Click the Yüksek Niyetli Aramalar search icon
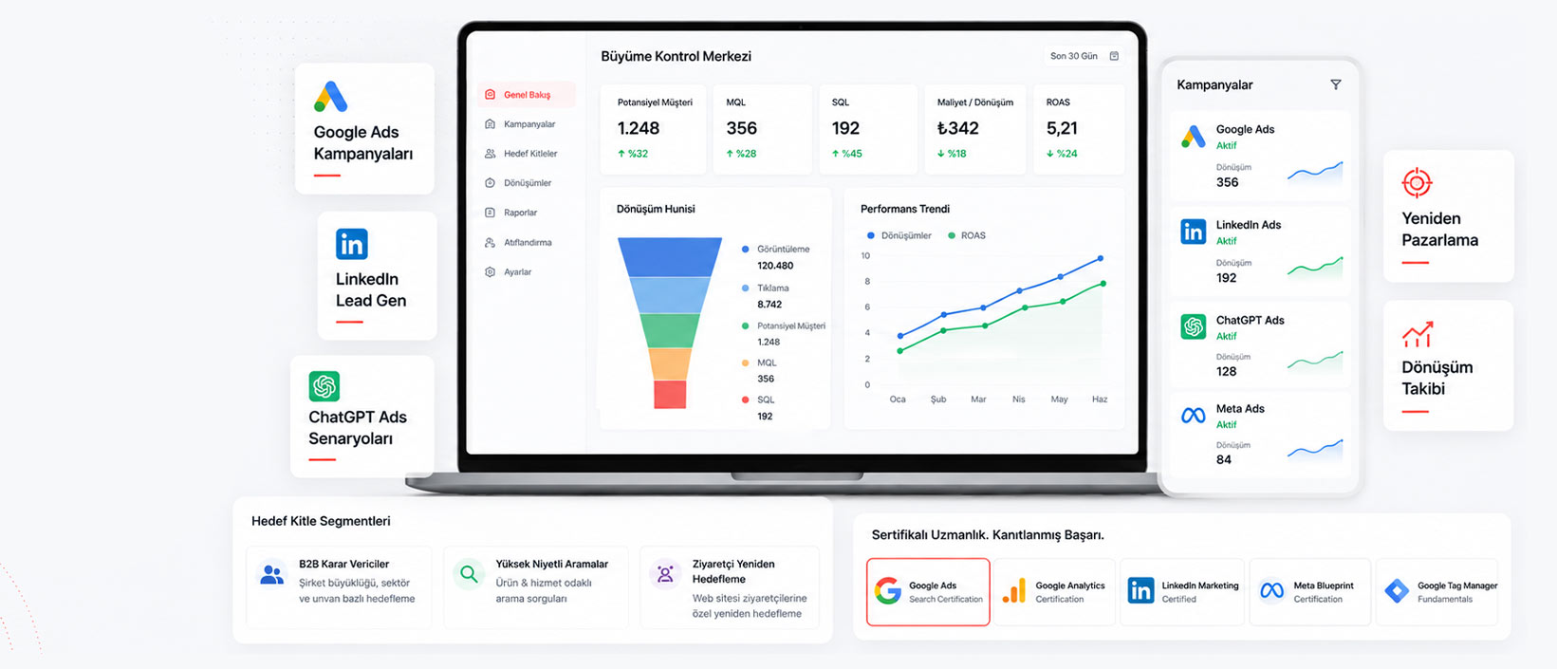Screen dimensions: 1557x669 pos(469,574)
